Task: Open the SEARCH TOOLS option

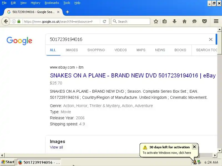Action: coord(206,50)
